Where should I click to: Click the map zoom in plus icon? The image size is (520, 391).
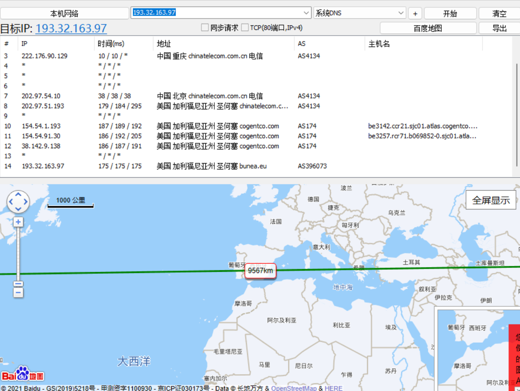(18, 222)
